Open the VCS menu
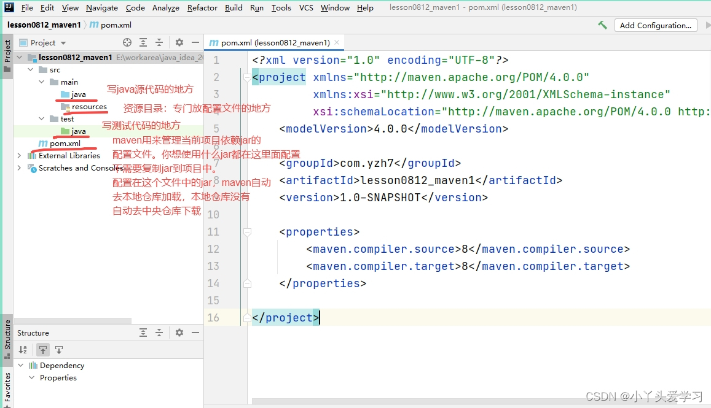The width and height of the screenshot is (711, 408). click(306, 8)
